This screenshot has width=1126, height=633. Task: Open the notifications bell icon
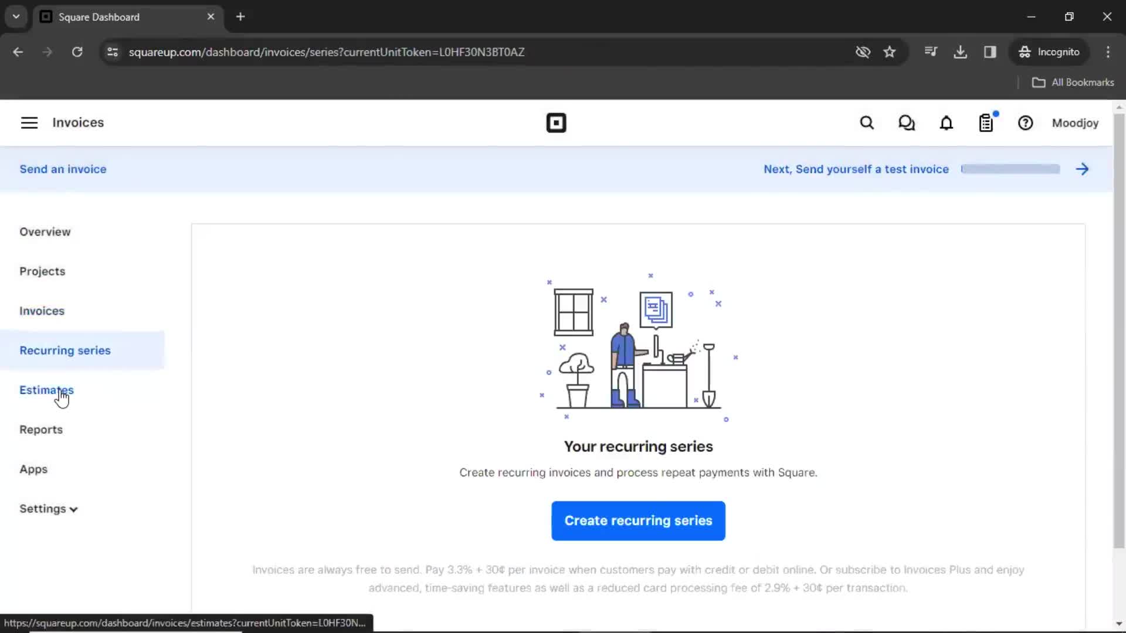point(947,123)
